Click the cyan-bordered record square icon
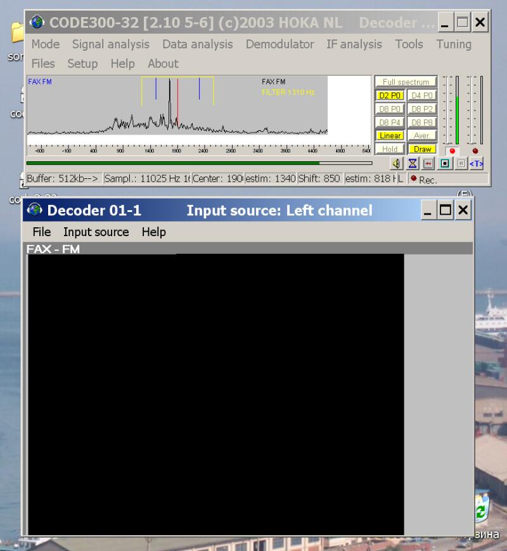The width and height of the screenshot is (507, 551). (445, 164)
